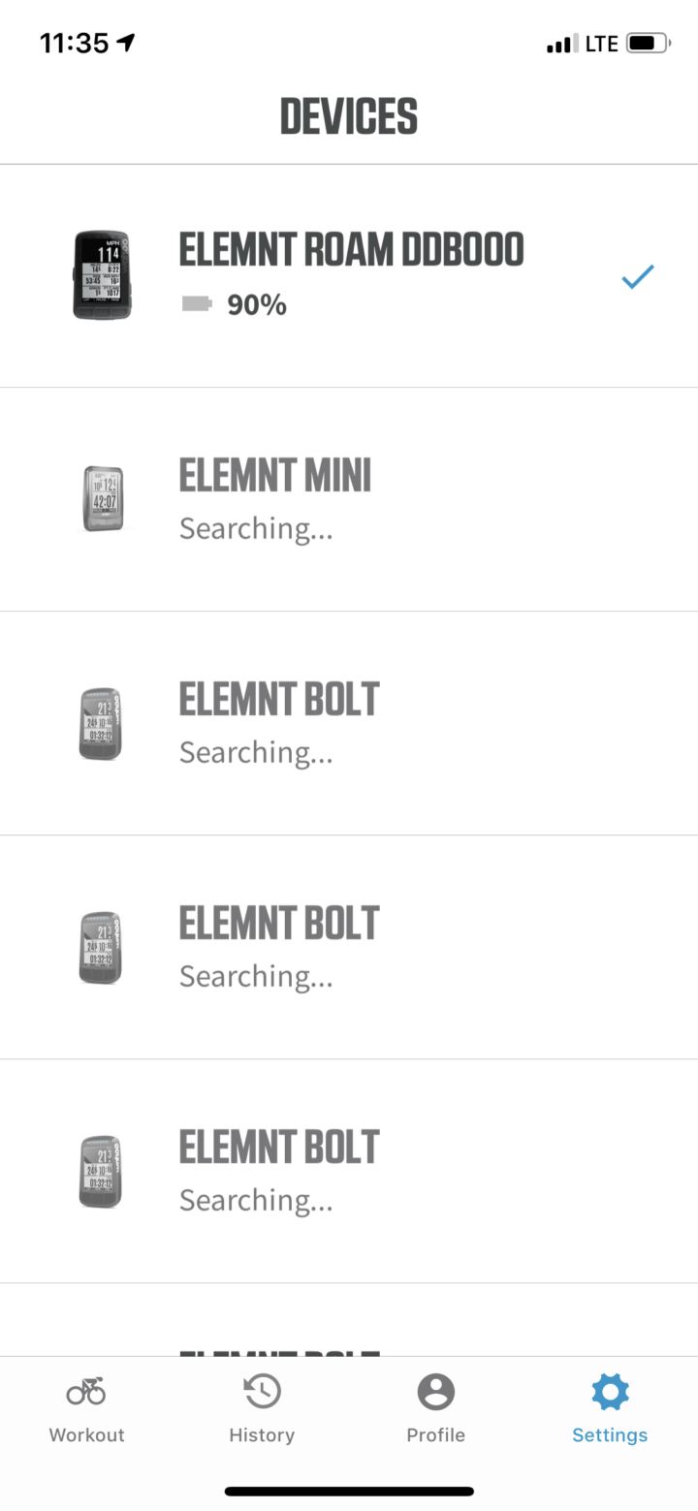The image size is (698, 1511).
Task: Tap the DEVICES page title
Action: pyautogui.click(x=349, y=116)
